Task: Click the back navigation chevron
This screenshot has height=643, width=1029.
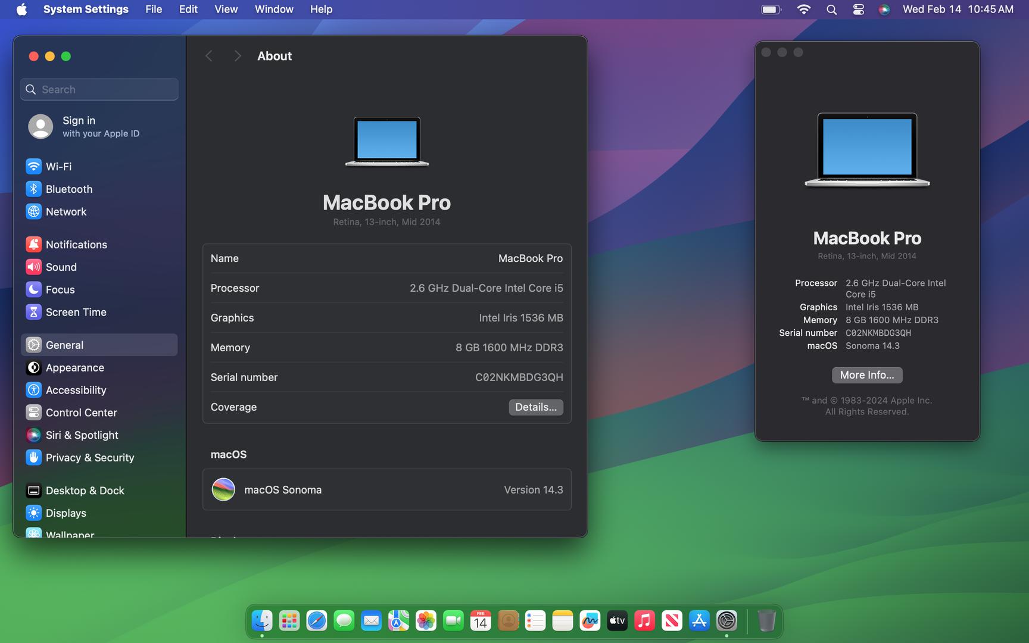Action: click(209, 56)
